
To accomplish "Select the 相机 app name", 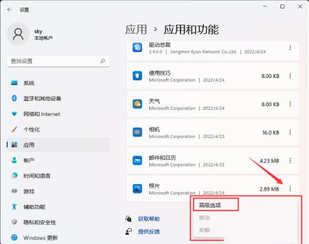I will 154,129.
